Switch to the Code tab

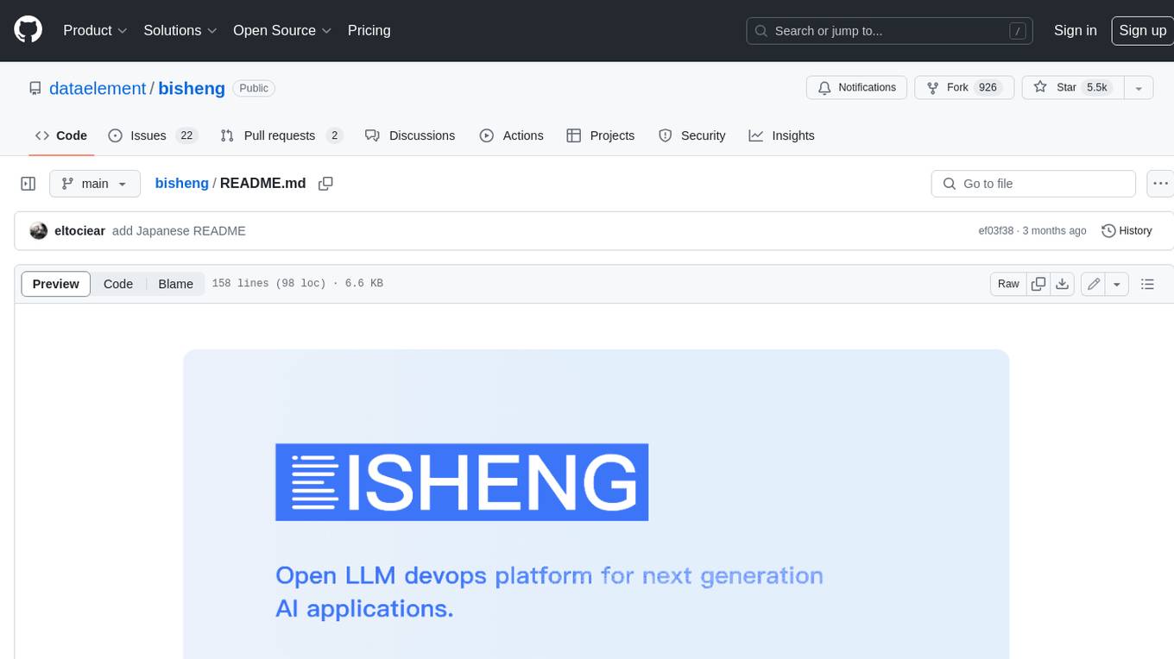pyautogui.click(x=60, y=135)
